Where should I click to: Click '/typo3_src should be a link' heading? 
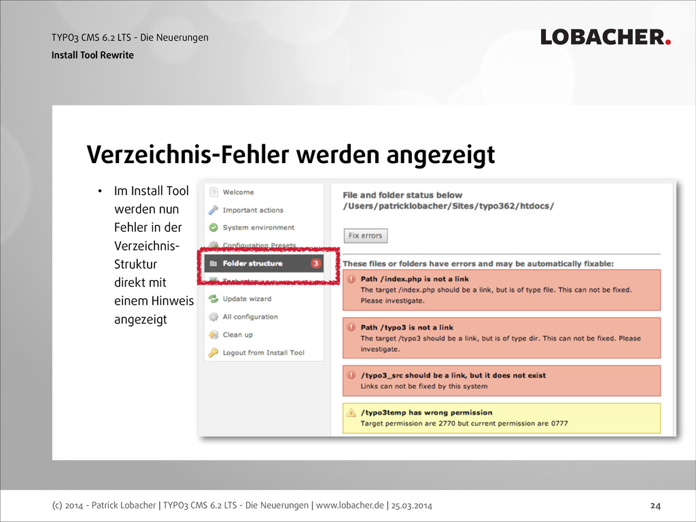(453, 375)
